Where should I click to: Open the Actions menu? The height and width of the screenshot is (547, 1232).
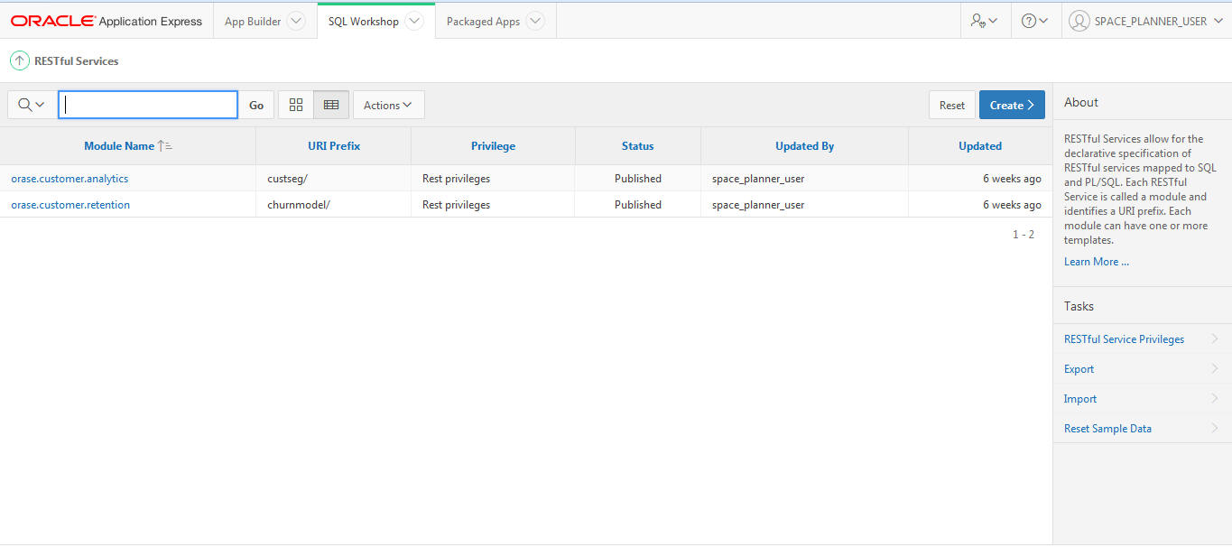point(388,105)
